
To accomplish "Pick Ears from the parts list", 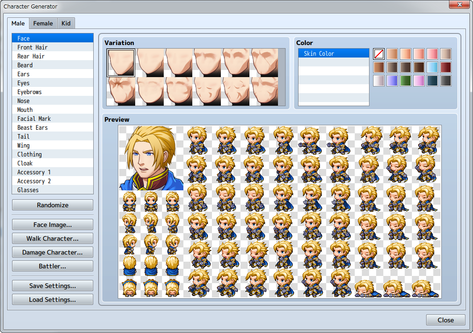I will coord(53,74).
